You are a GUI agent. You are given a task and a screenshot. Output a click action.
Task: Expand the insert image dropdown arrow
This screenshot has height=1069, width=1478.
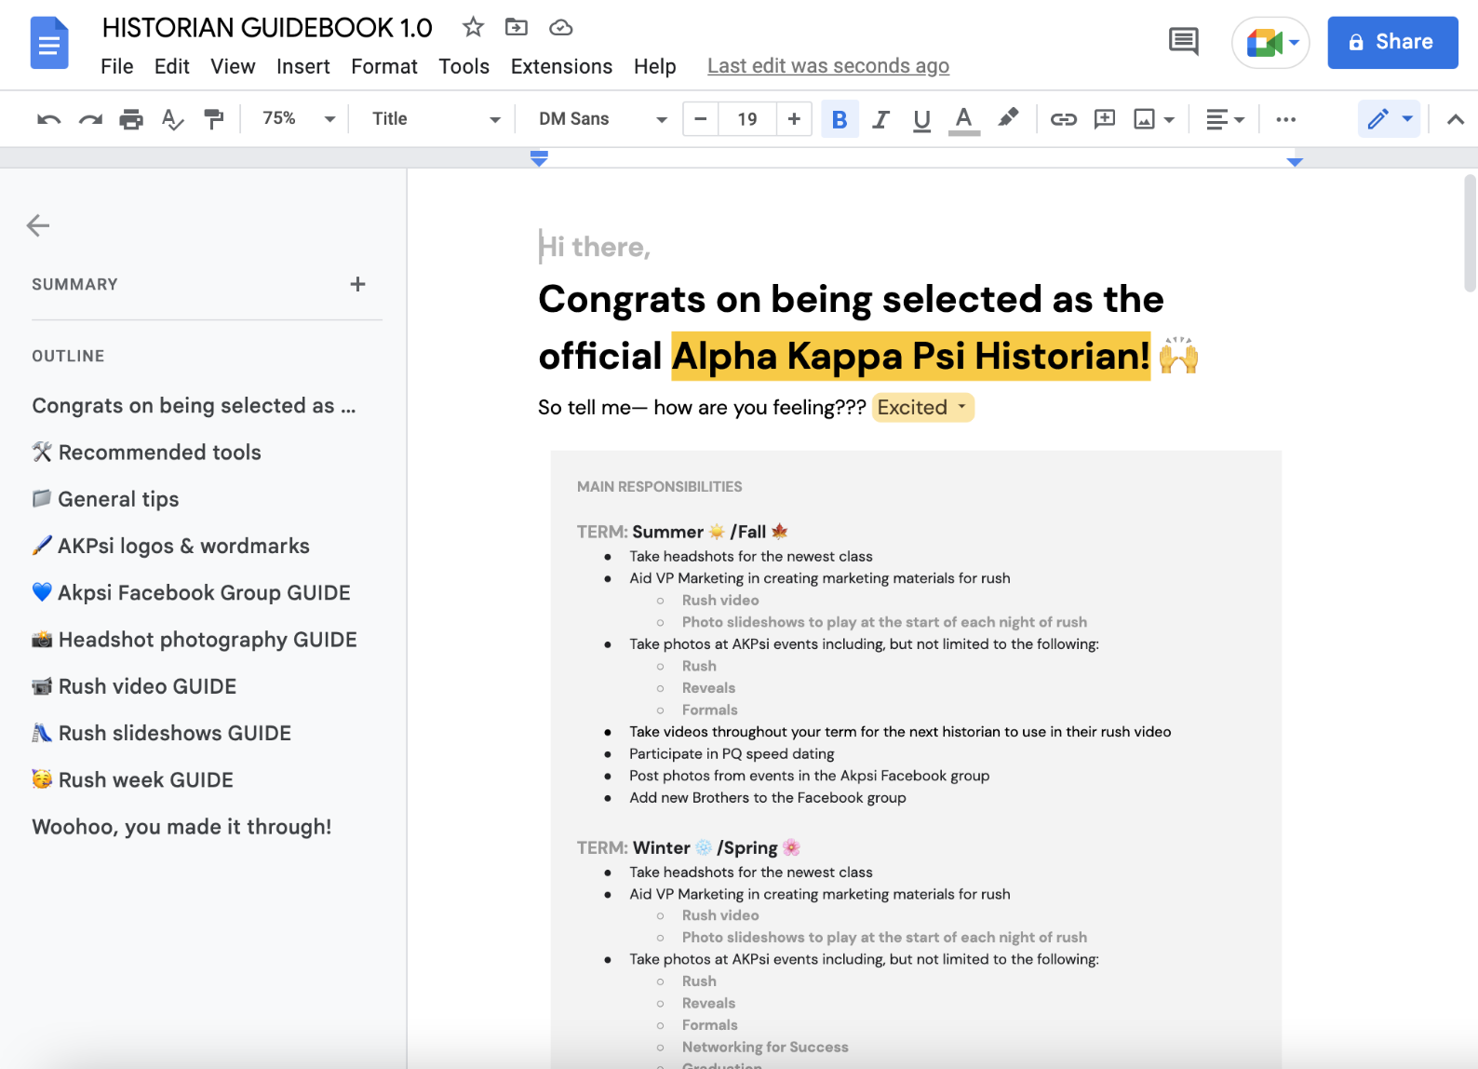coord(1169,119)
